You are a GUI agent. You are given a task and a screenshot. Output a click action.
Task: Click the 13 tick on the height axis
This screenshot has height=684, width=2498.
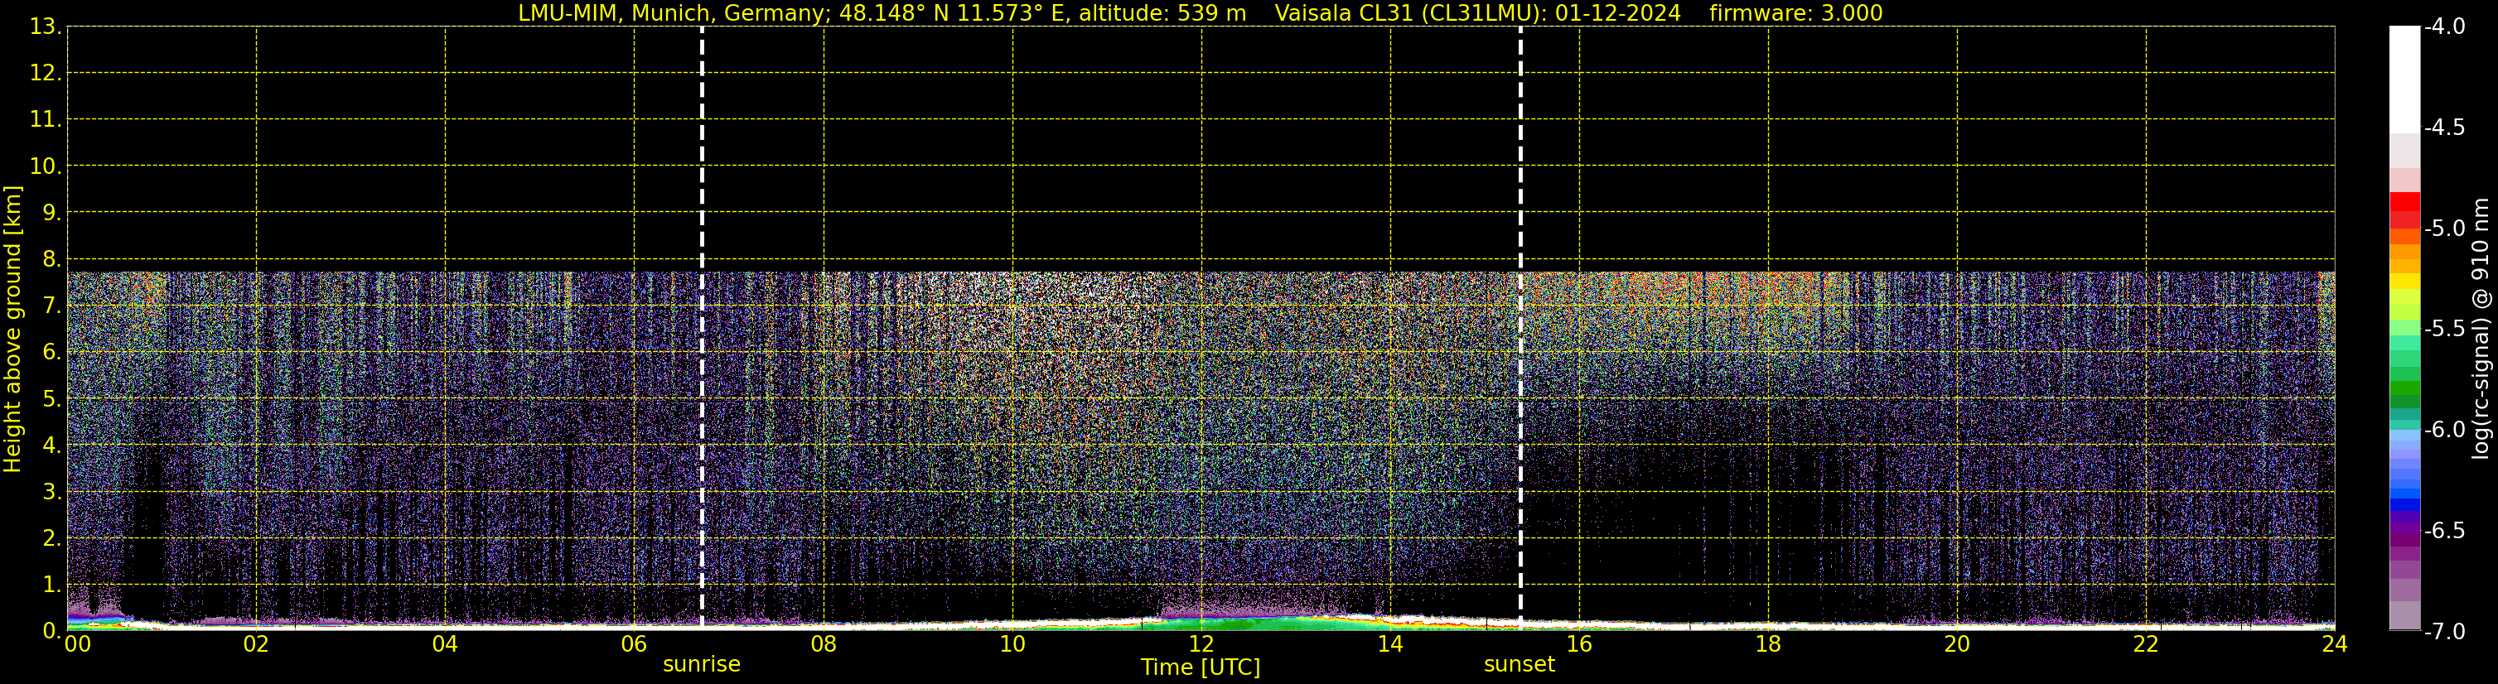pyautogui.click(x=45, y=27)
